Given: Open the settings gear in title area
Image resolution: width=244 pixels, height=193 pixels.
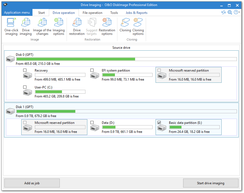Looking at the screenshot, I should (x=230, y=12).
